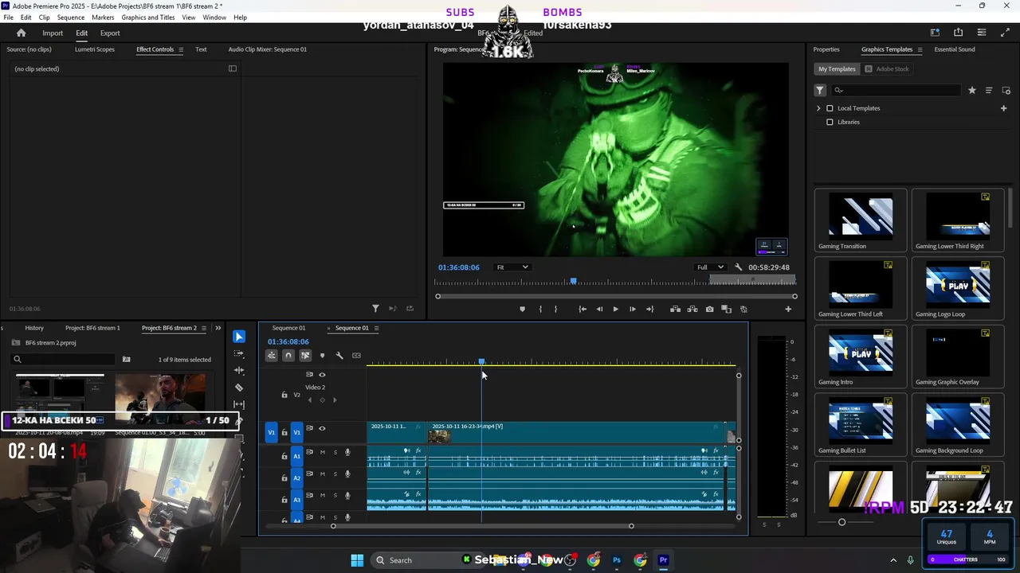This screenshot has height=573, width=1020.
Task: Open the Fit zoom level dropdown
Action: click(512, 267)
